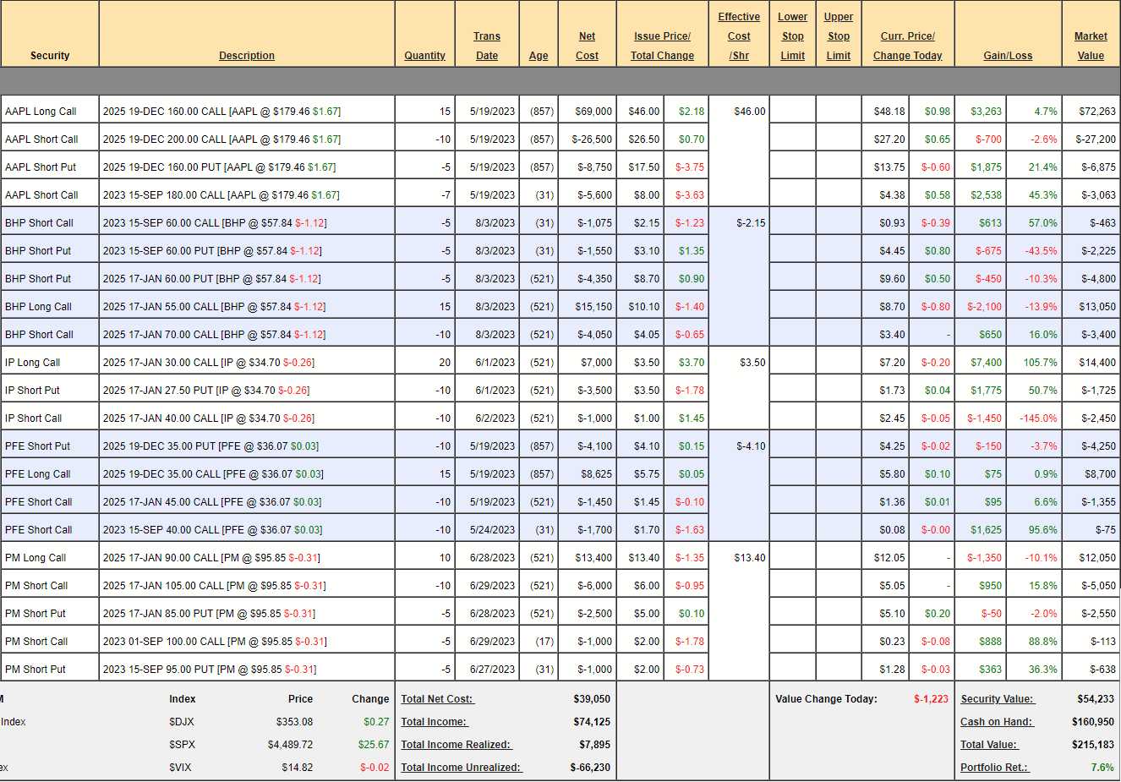Click the PFE Long Call security cell

38,474
